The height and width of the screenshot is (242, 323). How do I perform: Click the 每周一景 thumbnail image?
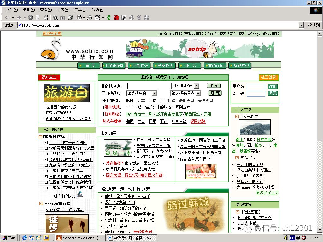pyautogui.click(x=118, y=148)
